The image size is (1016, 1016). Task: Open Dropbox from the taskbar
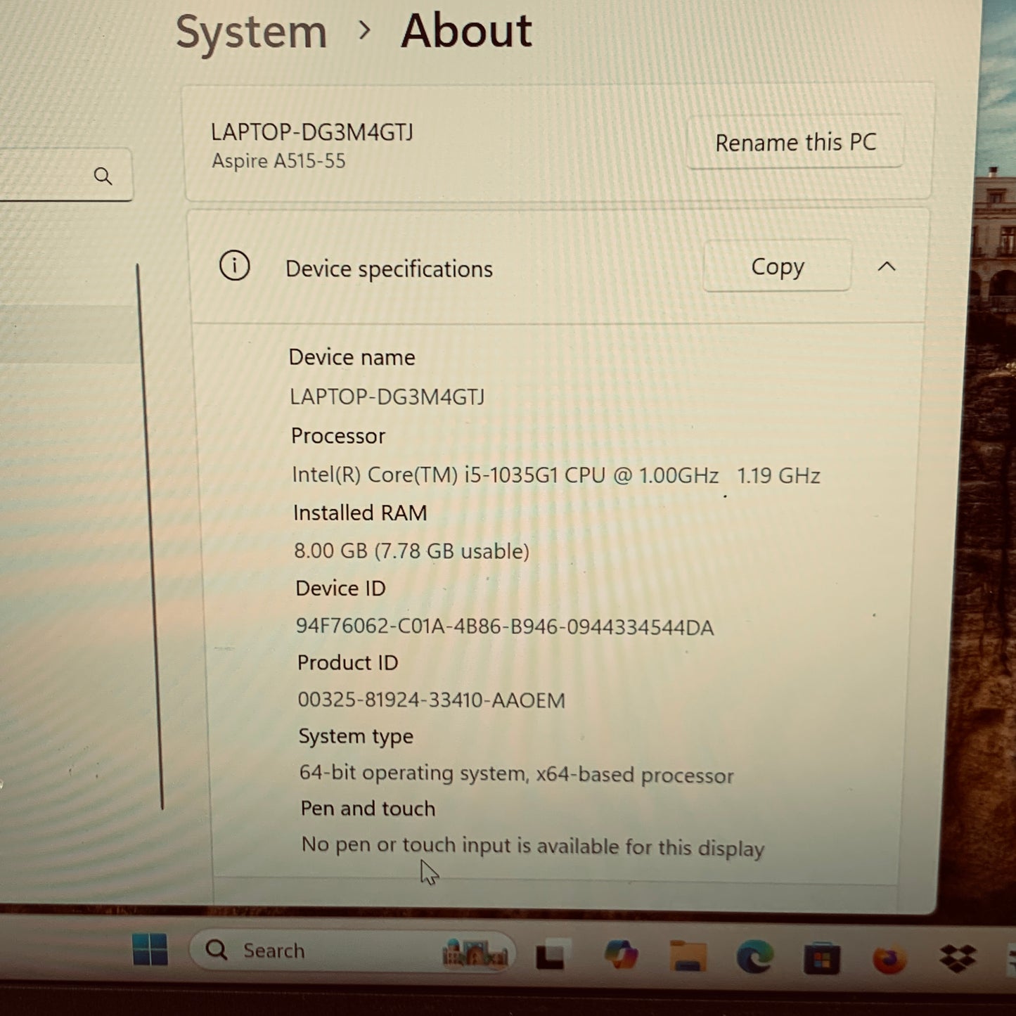click(958, 958)
